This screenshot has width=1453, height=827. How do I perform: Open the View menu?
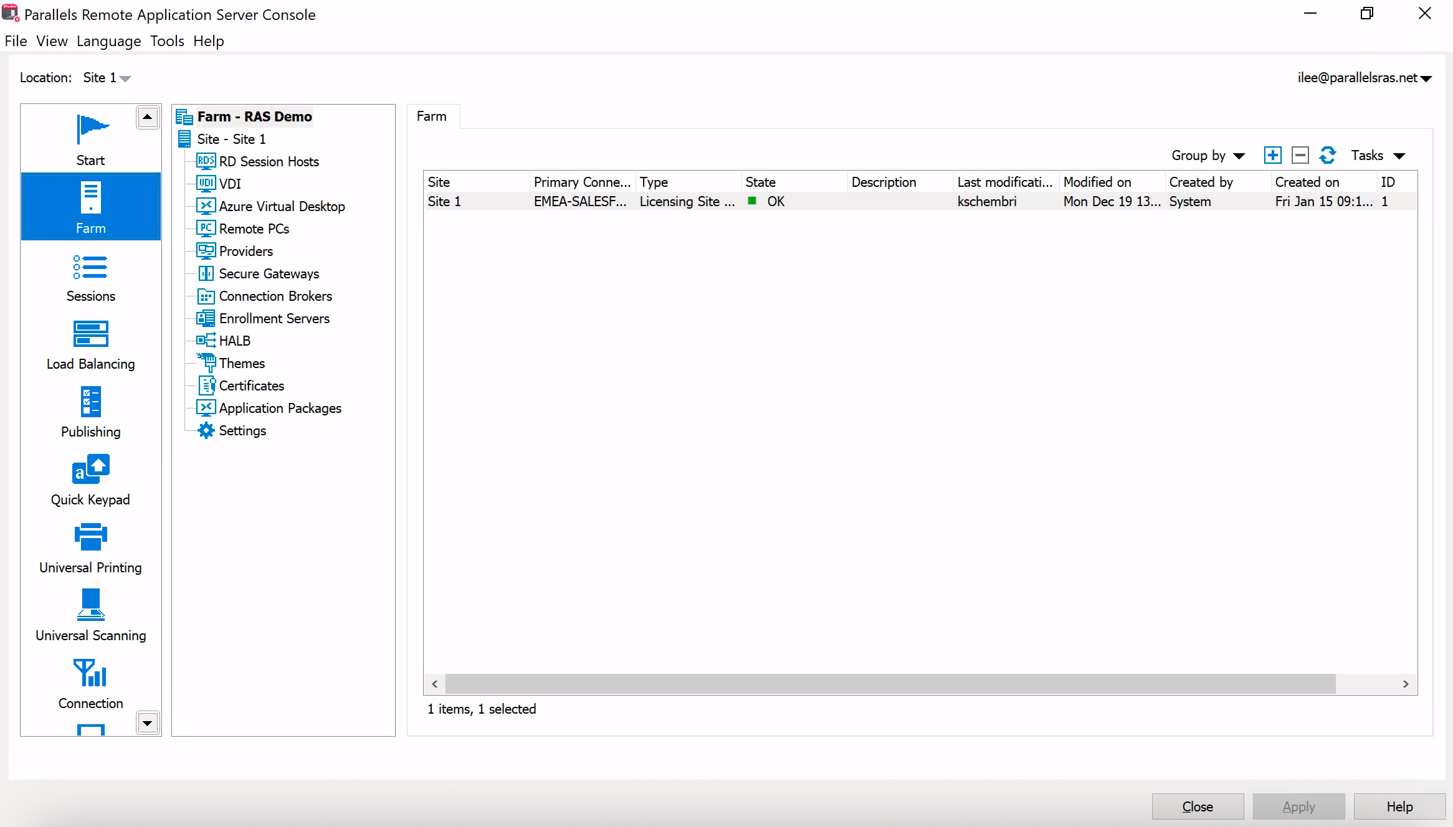(x=52, y=41)
